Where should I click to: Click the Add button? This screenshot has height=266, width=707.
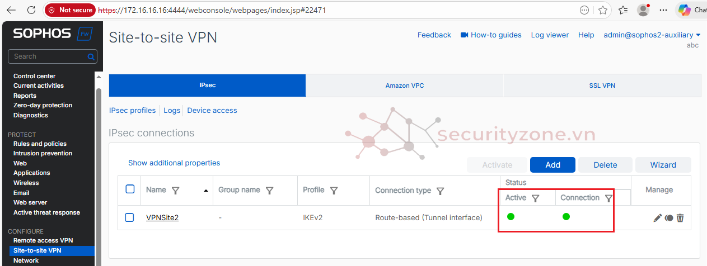tap(553, 165)
